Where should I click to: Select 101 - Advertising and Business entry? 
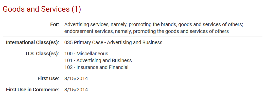[x=98, y=60]
